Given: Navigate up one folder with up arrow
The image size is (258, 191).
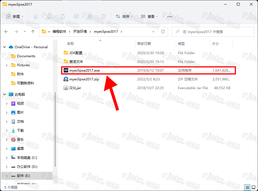Looking at the screenshot, I should [x=33, y=32].
